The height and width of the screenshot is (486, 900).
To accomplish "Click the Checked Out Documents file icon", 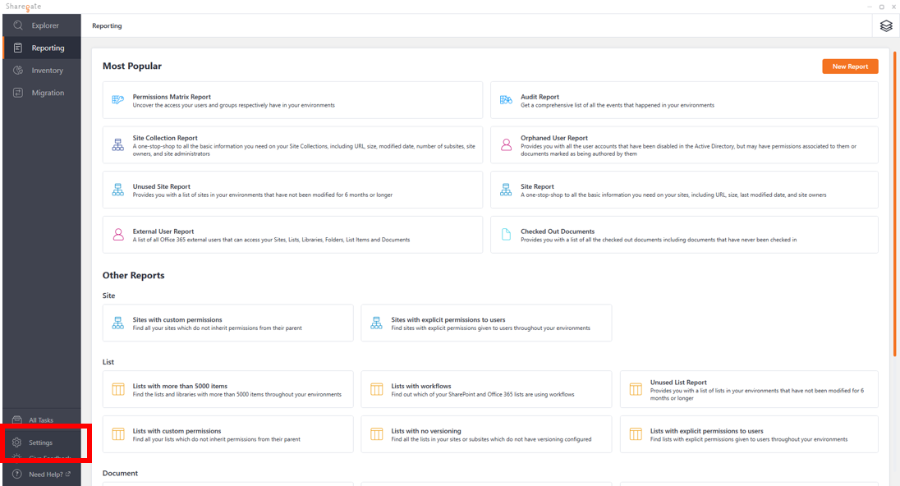I will 506,235.
